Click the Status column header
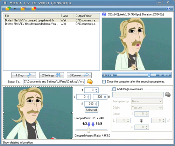The image size is (175, 146). 66,16
